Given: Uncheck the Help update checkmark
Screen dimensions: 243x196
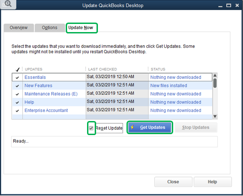Looking at the screenshot, I should pyautogui.click(x=17, y=103).
